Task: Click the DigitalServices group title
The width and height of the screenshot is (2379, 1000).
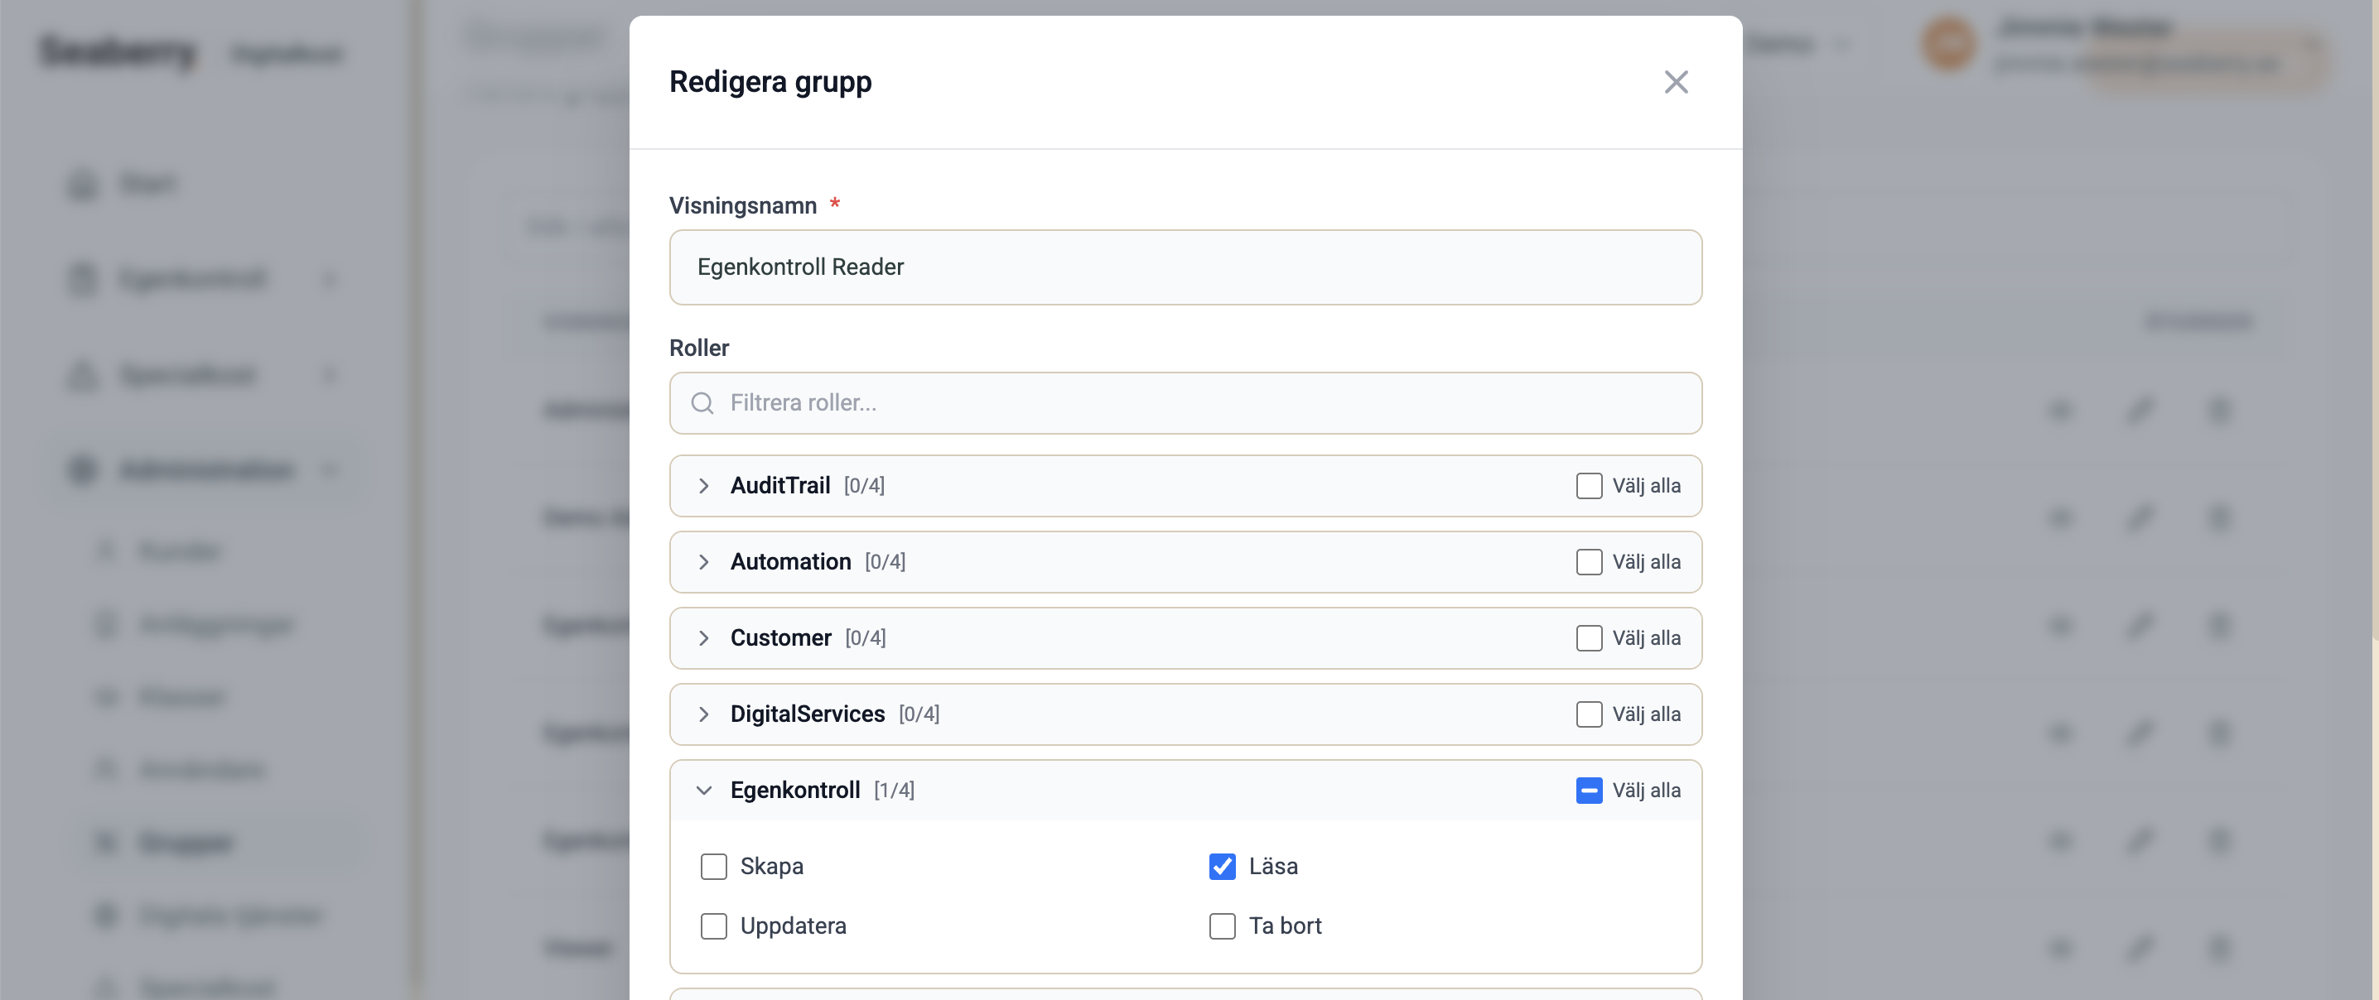Action: coord(807,714)
